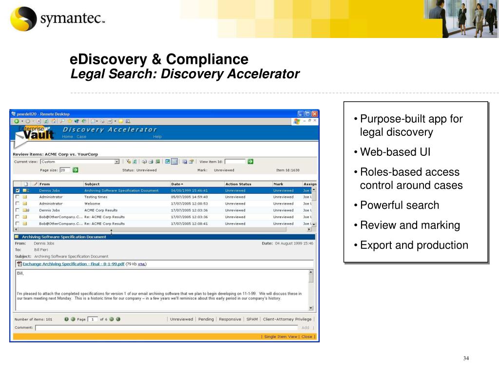This screenshot has height=374, width=499.
Task: Uncheck the Archiving Software Specification Document row
Action: [x=18, y=190]
